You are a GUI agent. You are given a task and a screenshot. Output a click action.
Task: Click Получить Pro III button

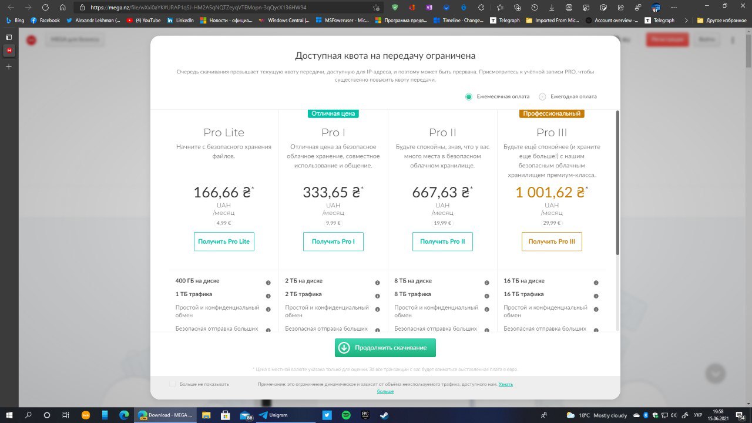(552, 241)
